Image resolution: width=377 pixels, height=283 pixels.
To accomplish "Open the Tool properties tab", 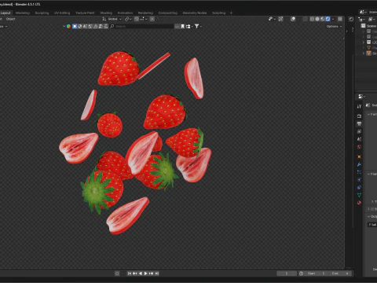I will pyautogui.click(x=359, y=106).
